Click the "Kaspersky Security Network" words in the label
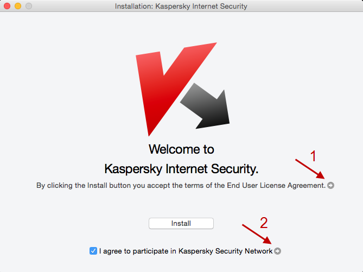 [x=225, y=251]
